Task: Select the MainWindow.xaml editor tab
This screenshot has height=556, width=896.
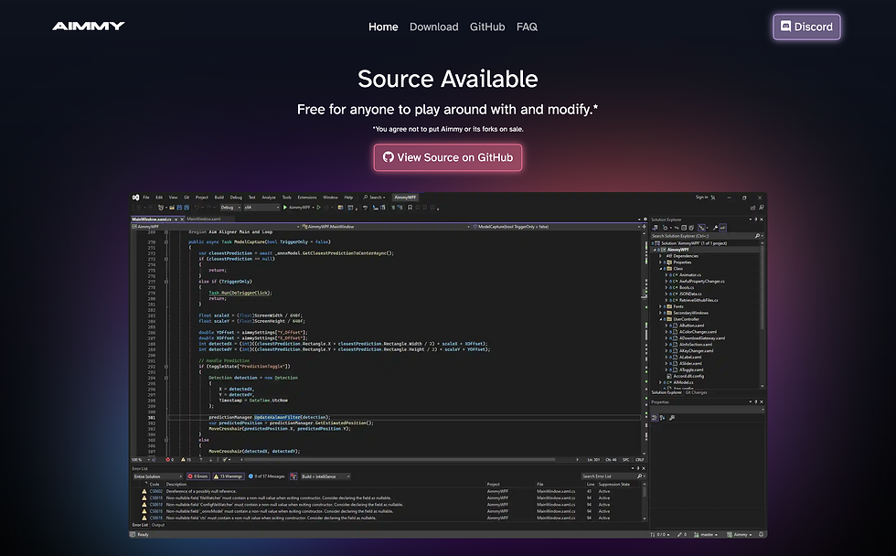Action: pyautogui.click(x=203, y=219)
